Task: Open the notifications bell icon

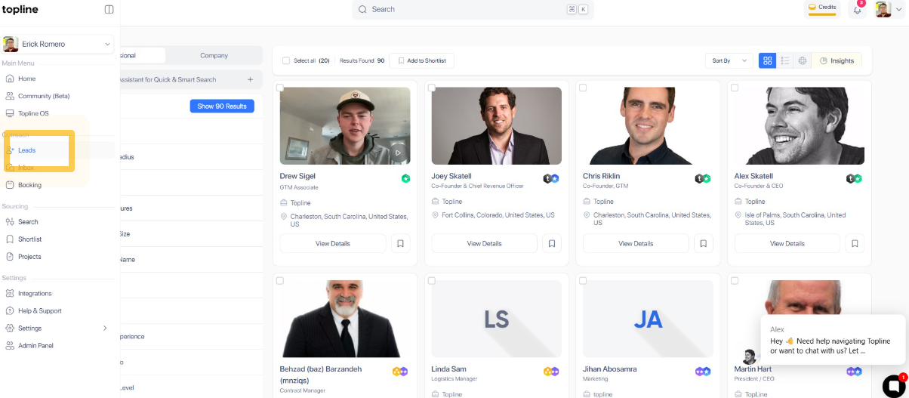Action: 858,9
